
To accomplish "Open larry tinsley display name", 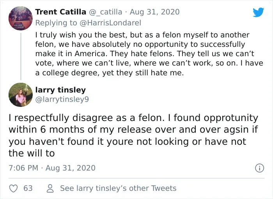I will pos(60,90).
